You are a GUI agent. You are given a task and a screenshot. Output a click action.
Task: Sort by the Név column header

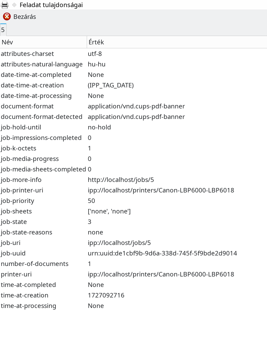click(x=43, y=42)
